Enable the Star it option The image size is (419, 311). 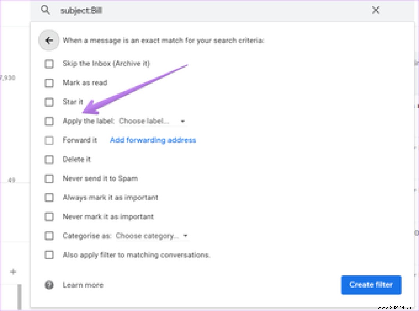49,102
